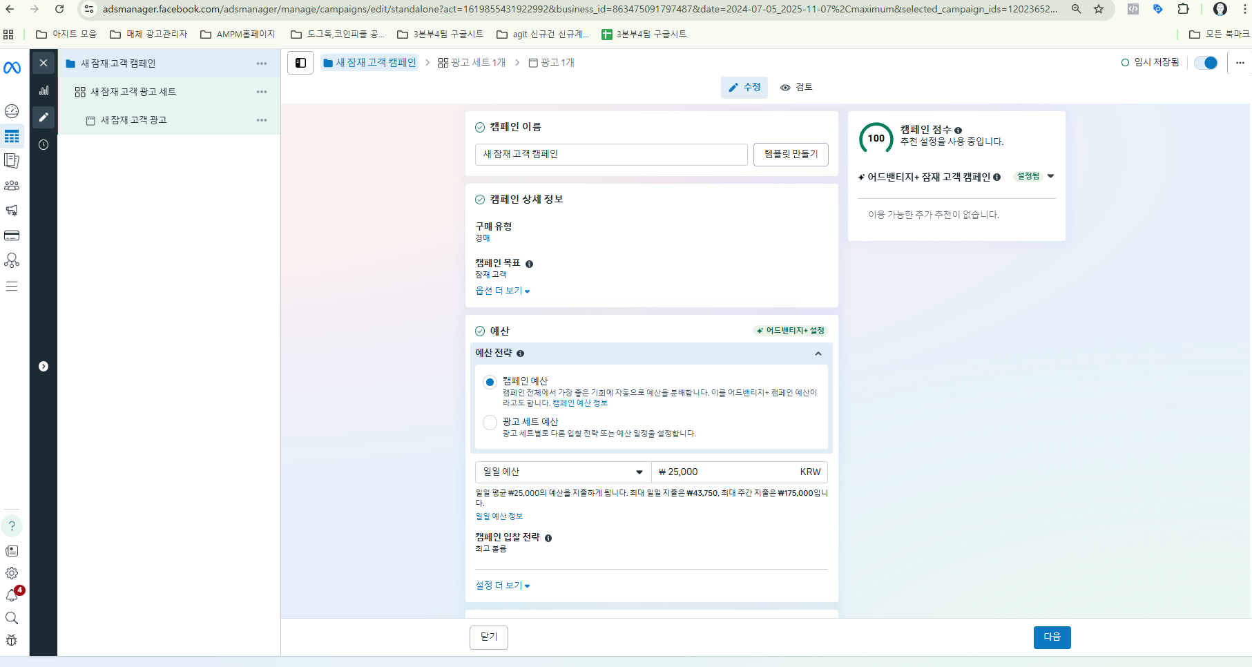
Task: Open the audiences people icon
Action: 12,186
